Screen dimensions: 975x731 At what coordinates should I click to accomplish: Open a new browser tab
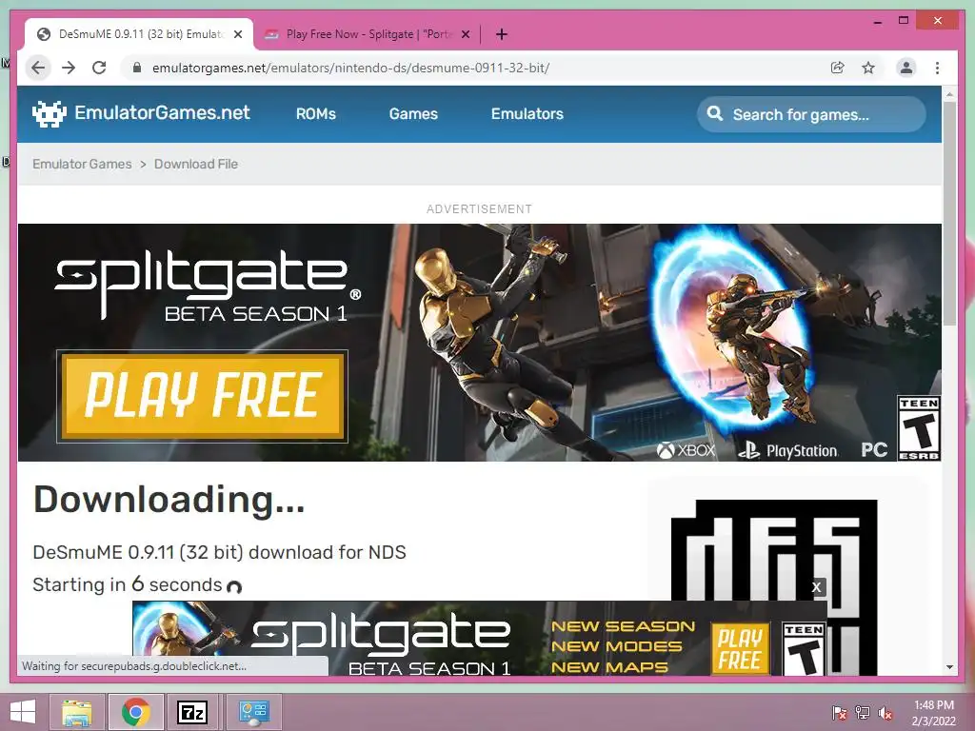pos(501,34)
